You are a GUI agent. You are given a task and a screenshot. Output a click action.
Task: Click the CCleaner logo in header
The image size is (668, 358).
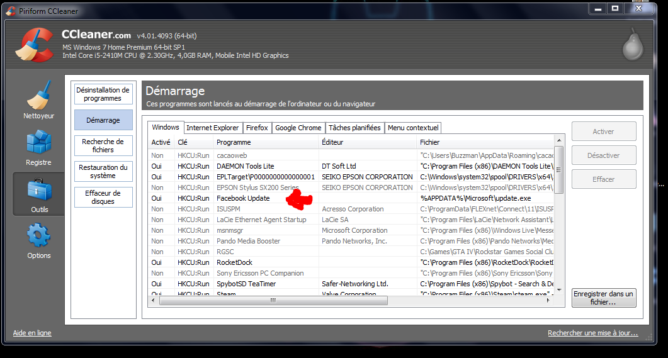[x=35, y=44]
